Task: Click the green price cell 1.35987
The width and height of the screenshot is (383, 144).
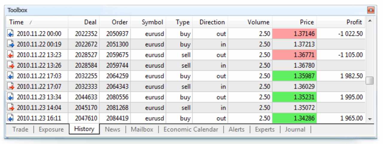Action: pos(294,76)
